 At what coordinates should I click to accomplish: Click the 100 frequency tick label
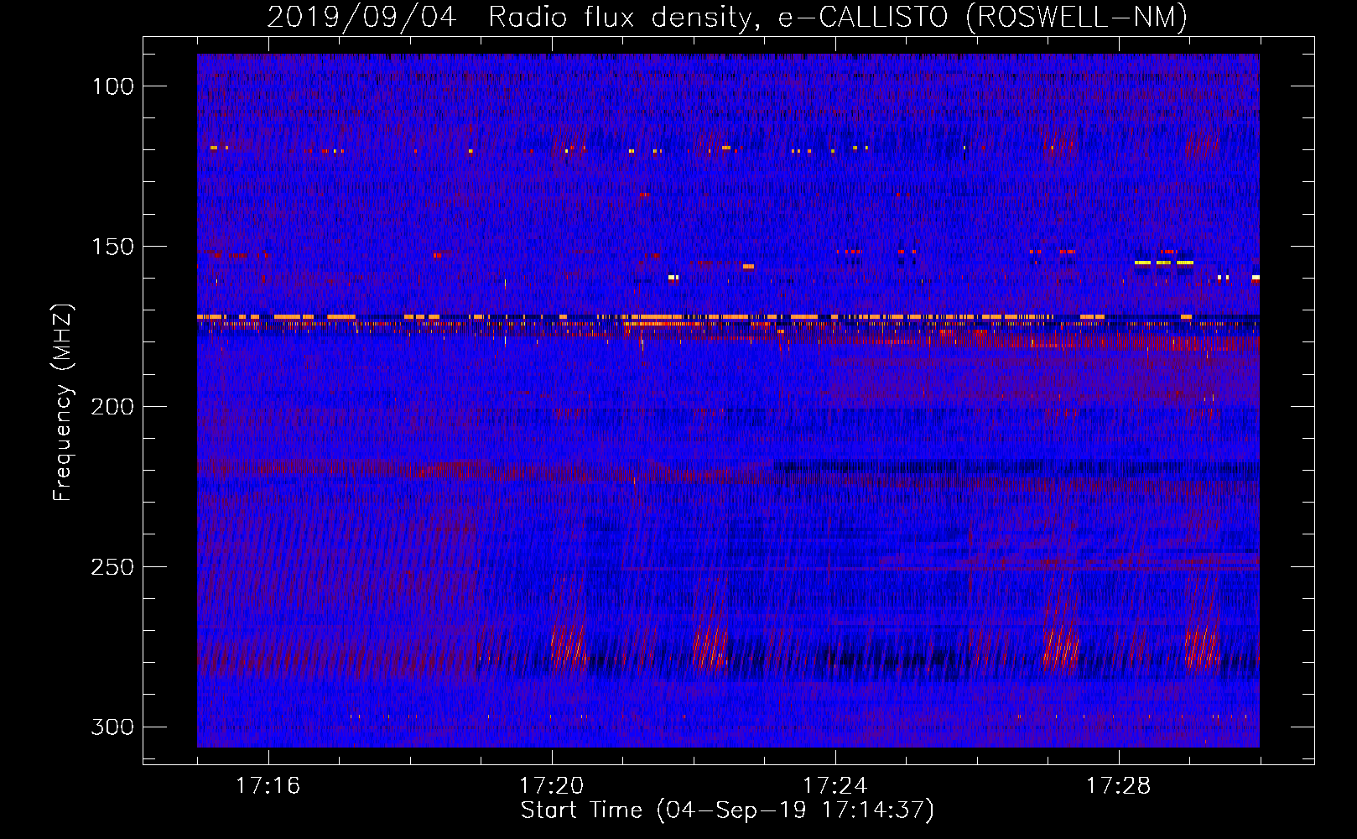tap(113, 86)
